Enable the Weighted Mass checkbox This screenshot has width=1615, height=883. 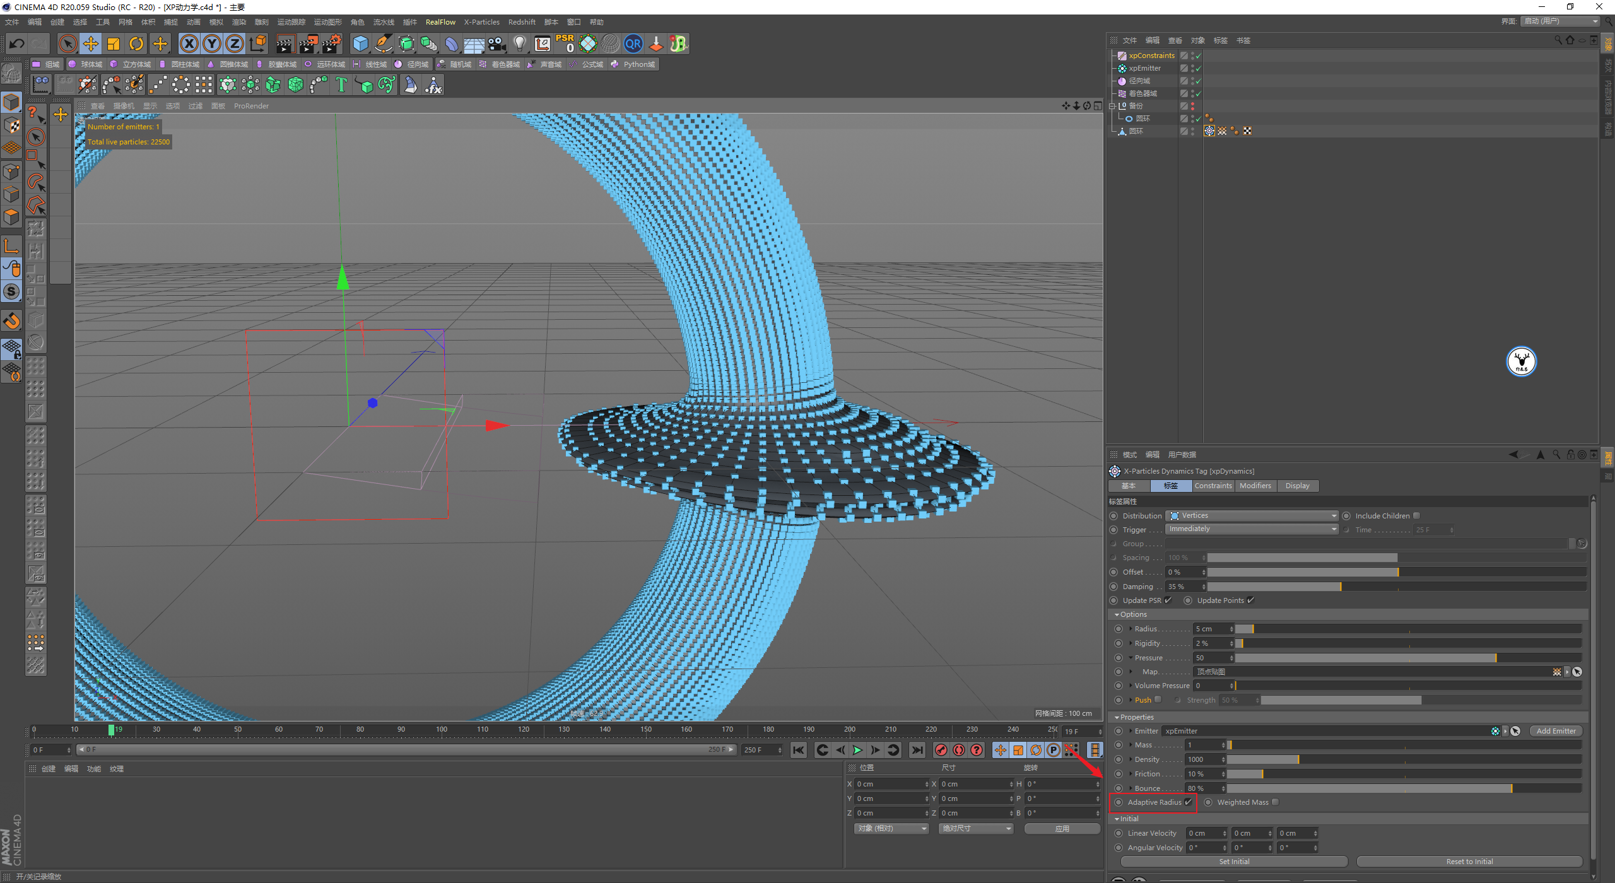click(x=1275, y=802)
